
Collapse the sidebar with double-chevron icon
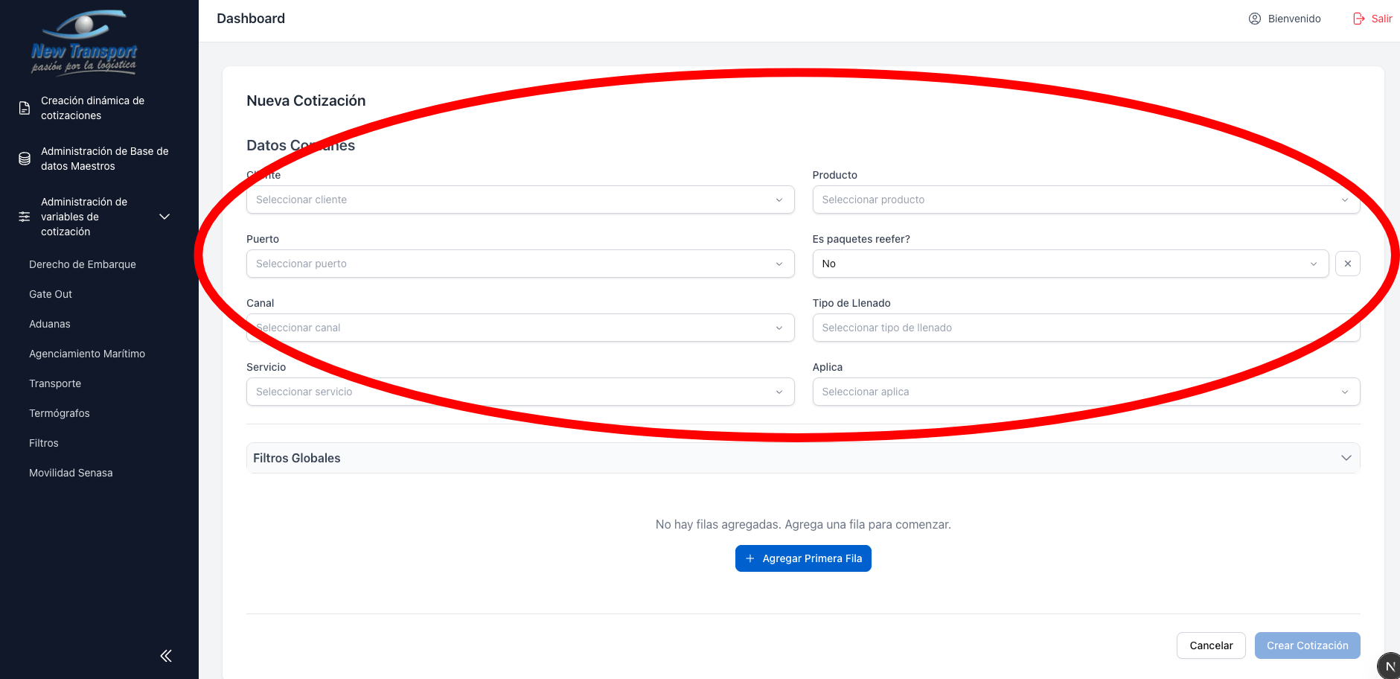tap(166, 655)
